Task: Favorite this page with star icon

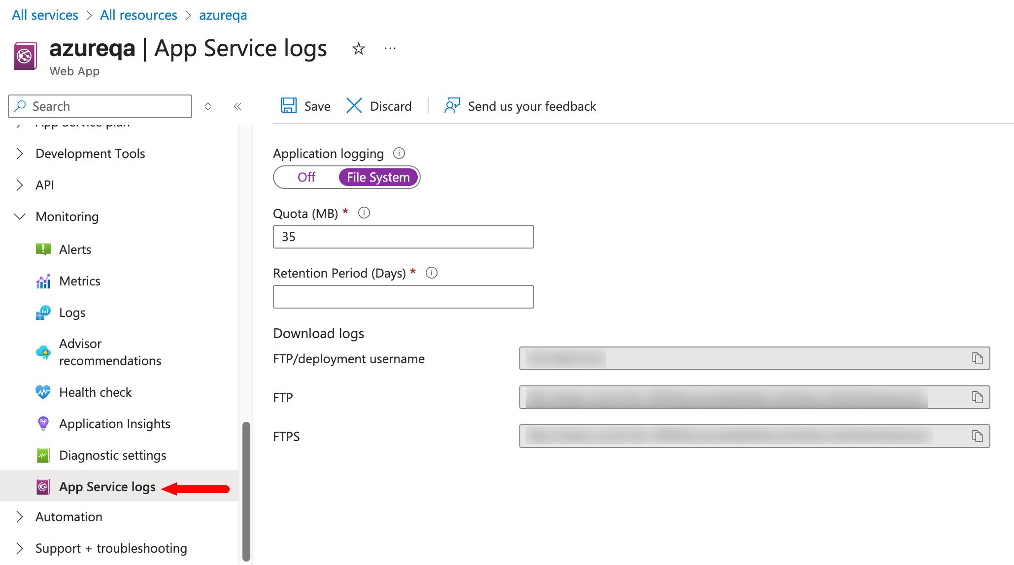Action: pyautogui.click(x=358, y=49)
